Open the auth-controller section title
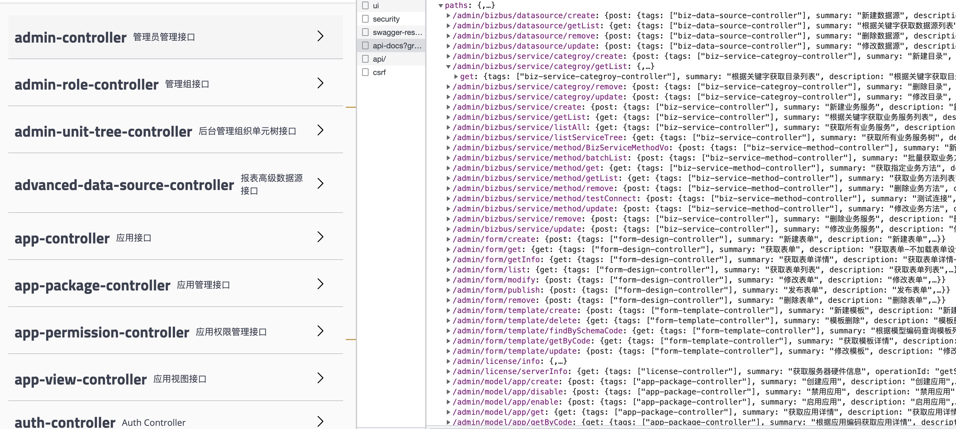 point(65,422)
